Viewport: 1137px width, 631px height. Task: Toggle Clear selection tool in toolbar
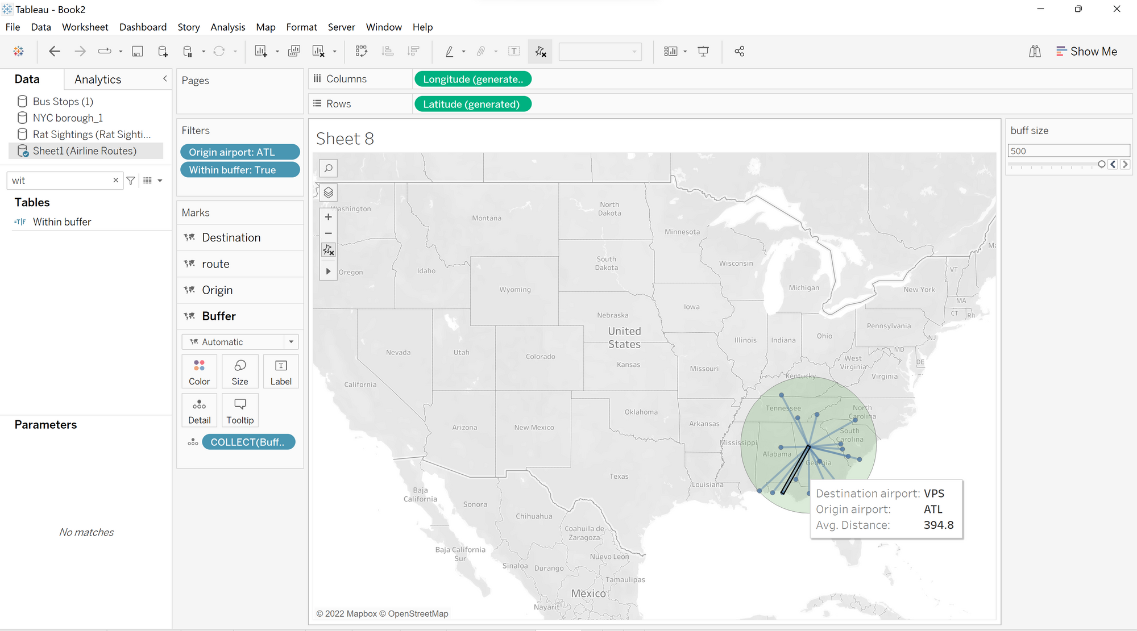540,51
